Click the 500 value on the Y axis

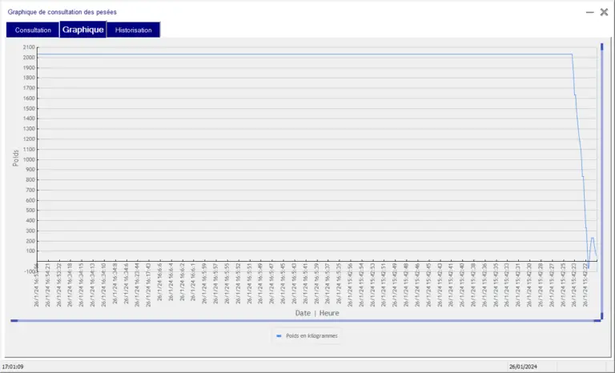[30, 211]
